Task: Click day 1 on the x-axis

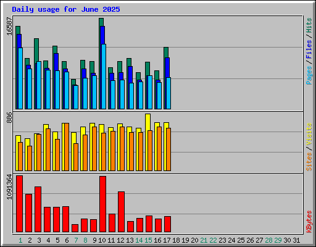Action: click(x=20, y=240)
